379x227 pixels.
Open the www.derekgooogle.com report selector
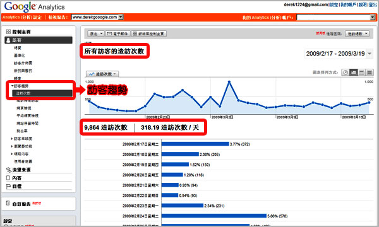[x=97, y=17]
